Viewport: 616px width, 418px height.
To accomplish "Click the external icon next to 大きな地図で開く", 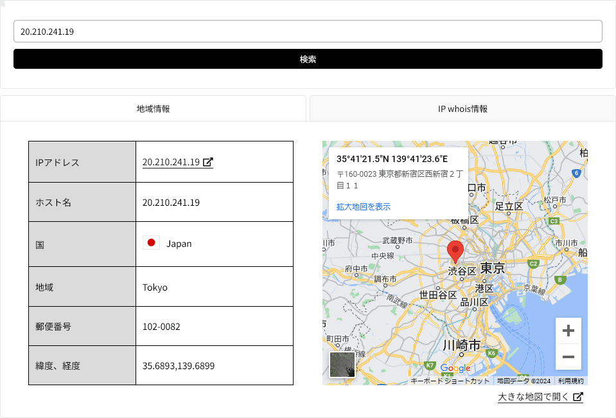I will coord(578,397).
